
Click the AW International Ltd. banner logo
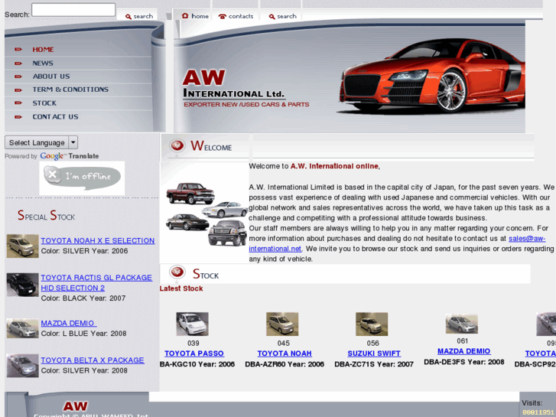click(245, 88)
